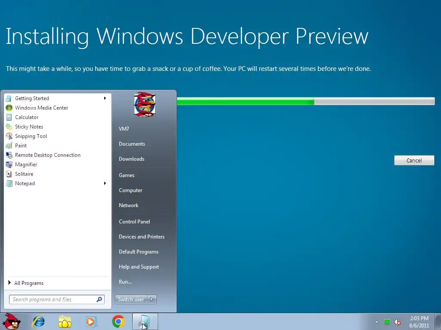Open Games from Start menu
This screenshot has height=330, width=441.
pyautogui.click(x=127, y=175)
